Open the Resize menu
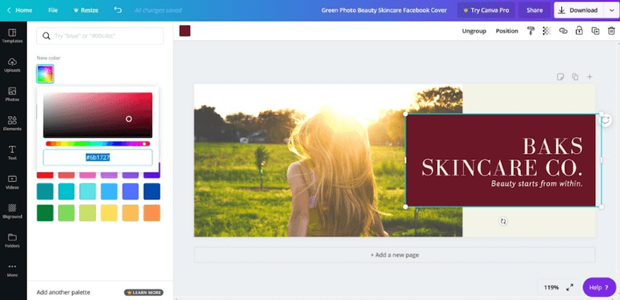 [86, 10]
